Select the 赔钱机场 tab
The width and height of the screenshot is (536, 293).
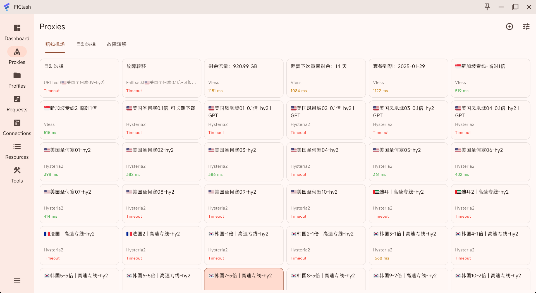pyautogui.click(x=55, y=44)
